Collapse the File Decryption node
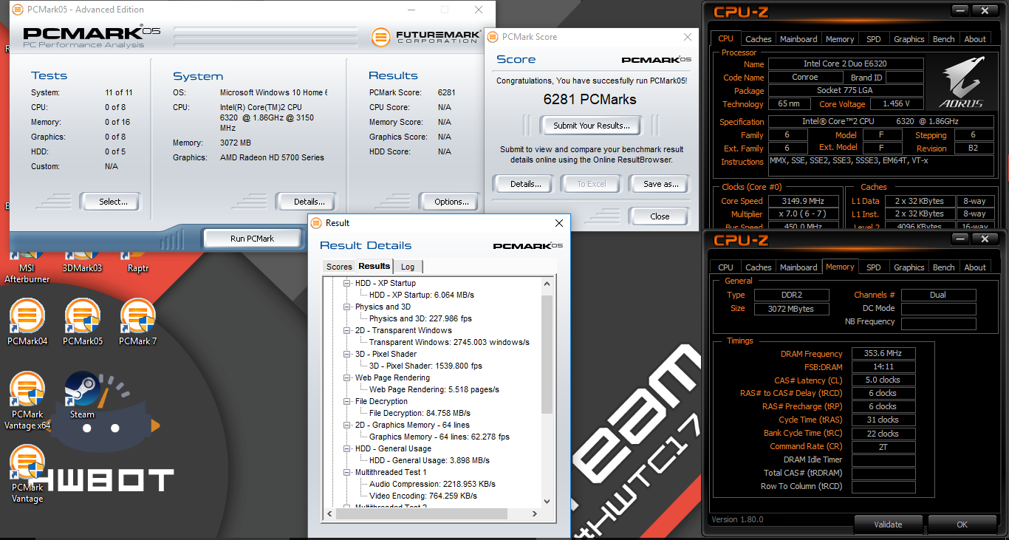 click(x=348, y=401)
